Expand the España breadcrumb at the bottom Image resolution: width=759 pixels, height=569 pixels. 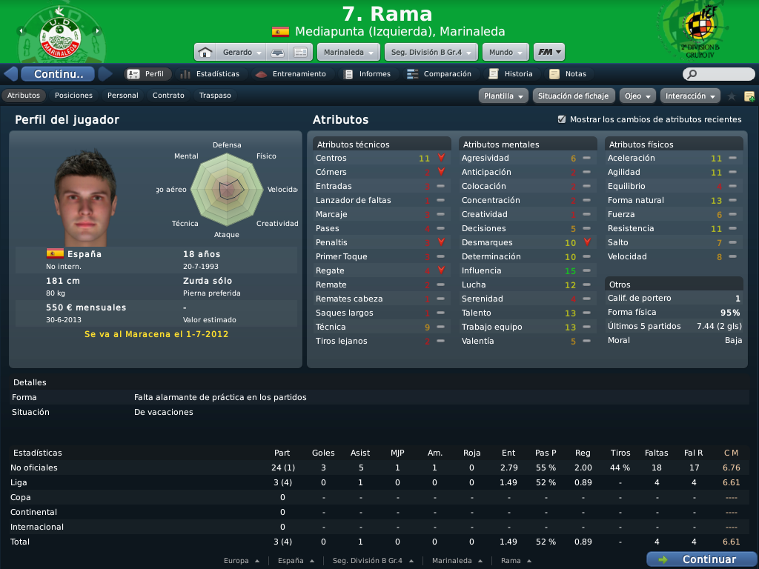pyautogui.click(x=296, y=561)
